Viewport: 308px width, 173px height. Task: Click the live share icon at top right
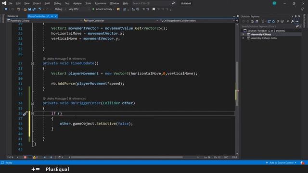point(302,9)
